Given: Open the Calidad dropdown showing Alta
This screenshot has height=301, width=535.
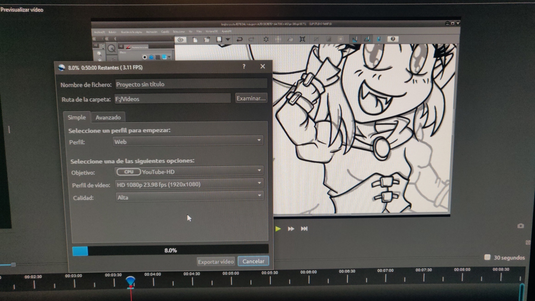Looking at the screenshot, I should click(x=189, y=197).
